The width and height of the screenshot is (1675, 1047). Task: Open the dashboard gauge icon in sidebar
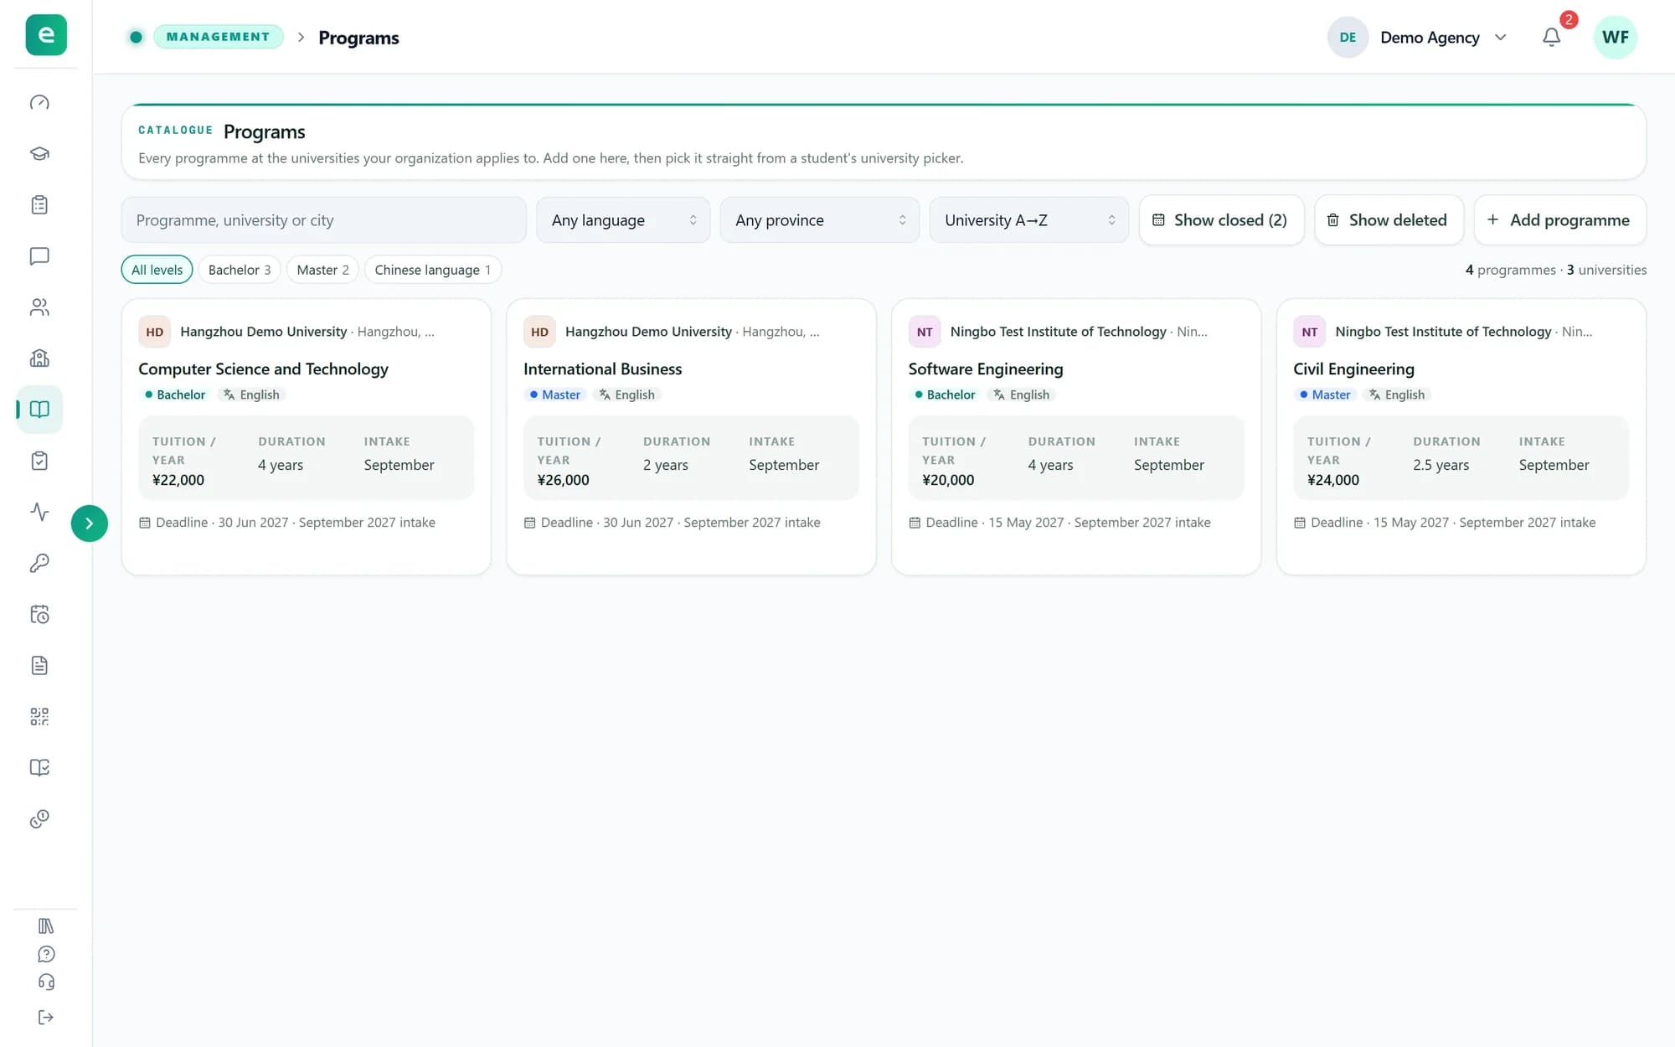[39, 102]
